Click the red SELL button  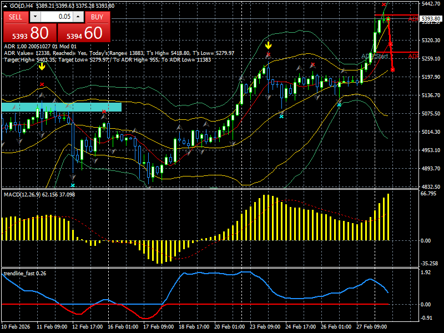(x=16, y=17)
